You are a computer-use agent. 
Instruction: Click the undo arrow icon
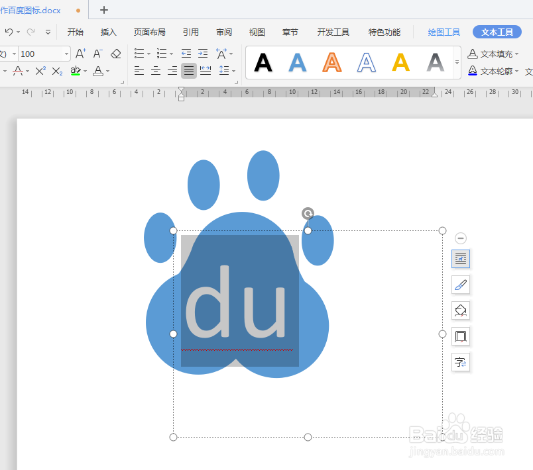pyautogui.click(x=9, y=32)
